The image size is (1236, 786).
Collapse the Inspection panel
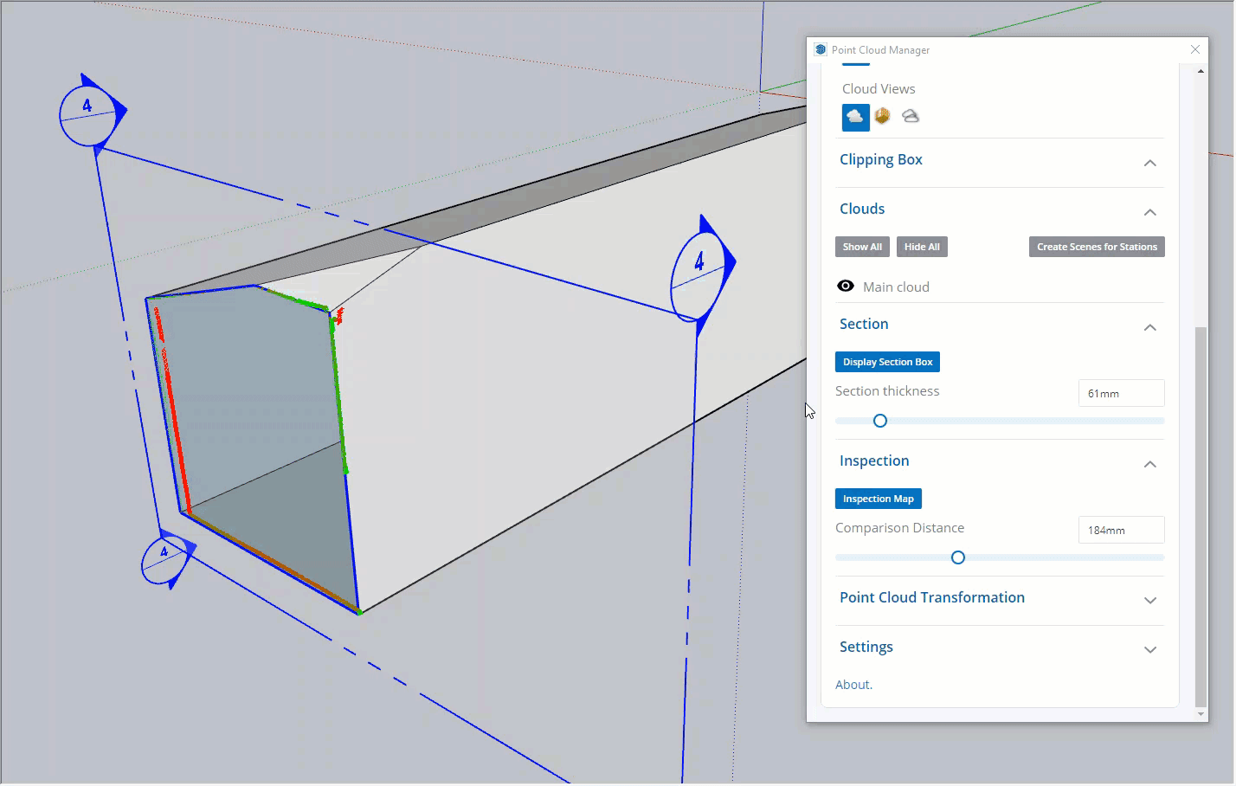(1150, 464)
